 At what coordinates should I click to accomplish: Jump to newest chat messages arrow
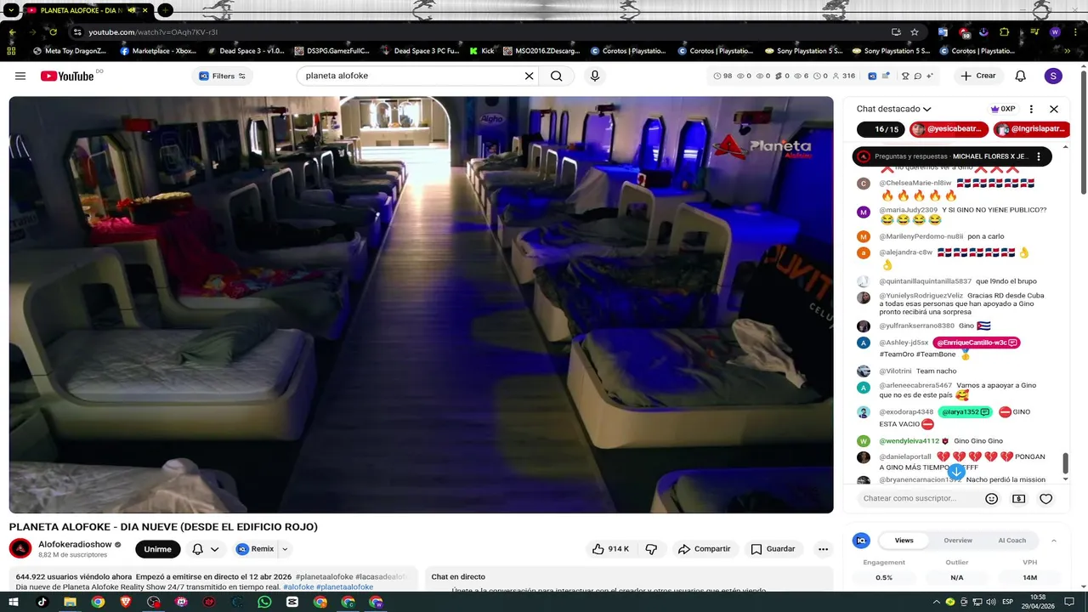[x=956, y=471]
